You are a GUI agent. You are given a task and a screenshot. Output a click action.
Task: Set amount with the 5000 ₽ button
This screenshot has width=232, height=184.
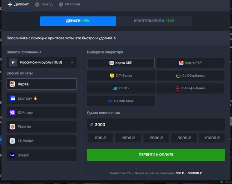tap(184, 138)
